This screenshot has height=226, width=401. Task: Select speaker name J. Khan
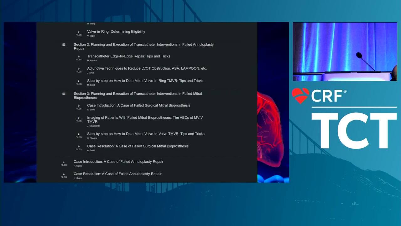tap(91, 73)
